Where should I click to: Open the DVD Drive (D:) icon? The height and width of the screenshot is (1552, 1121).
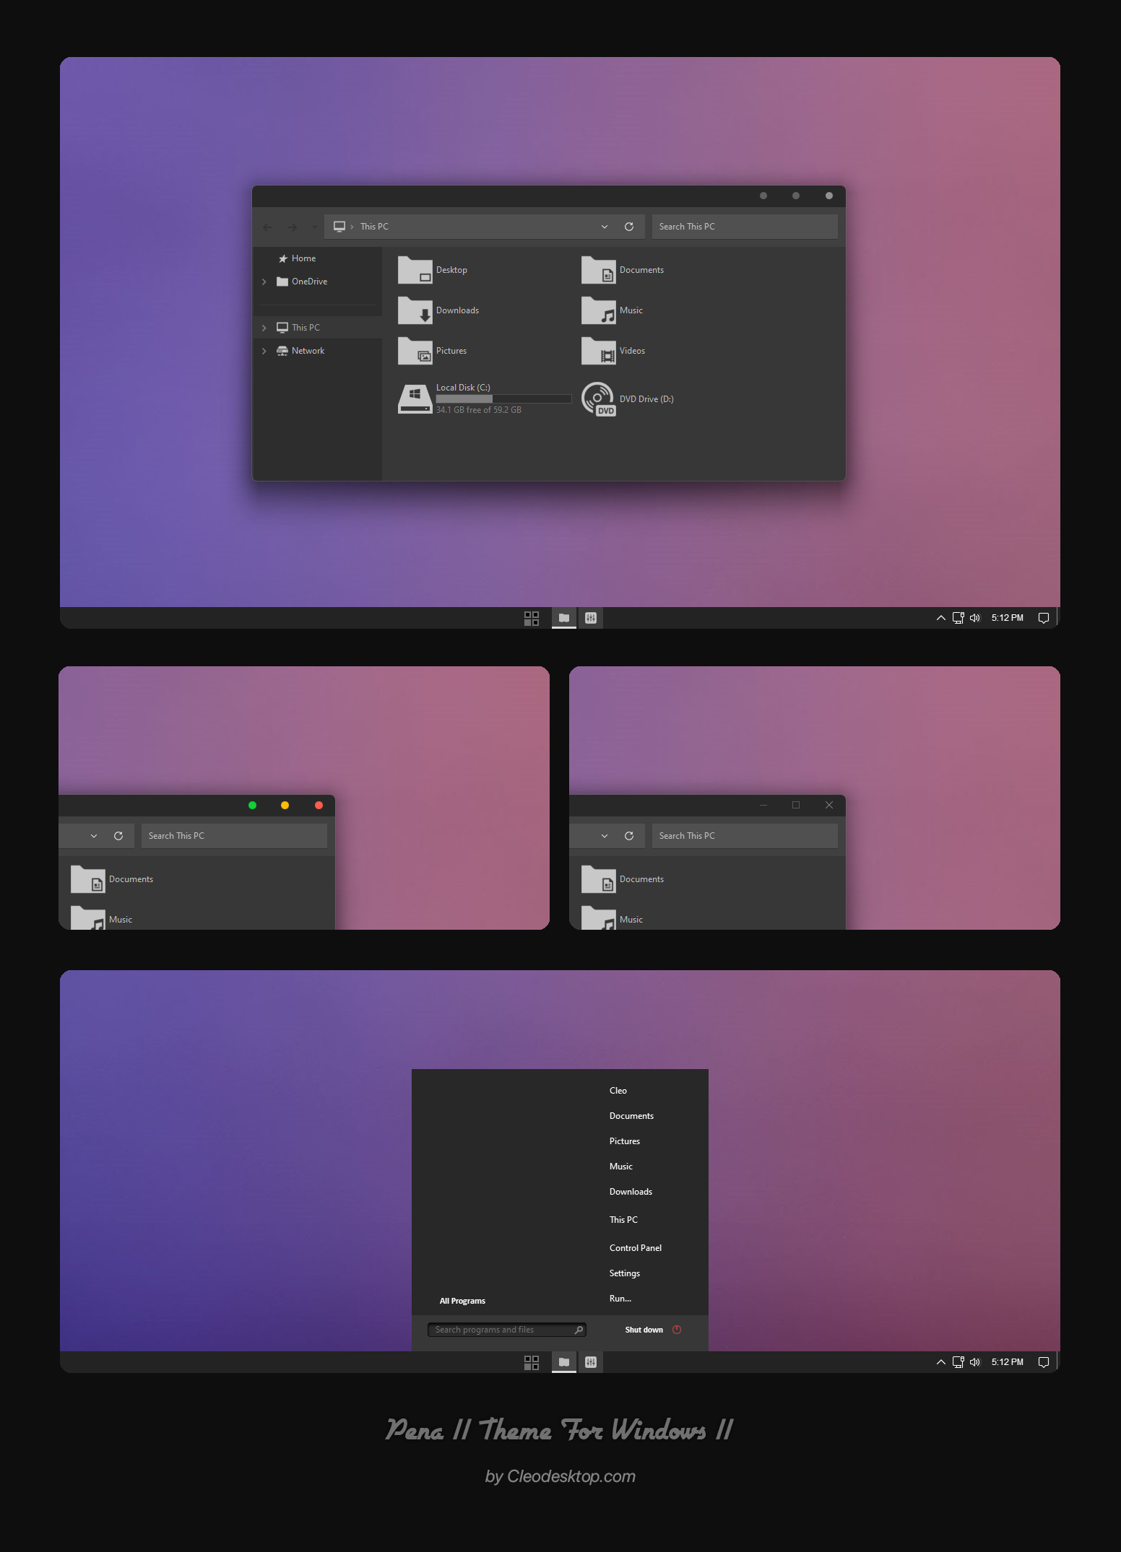598,399
